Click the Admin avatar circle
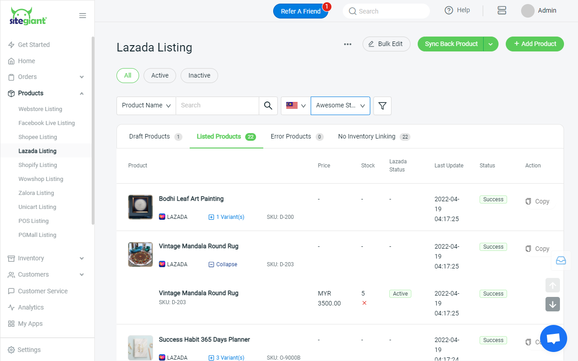The image size is (578, 361). click(x=528, y=11)
